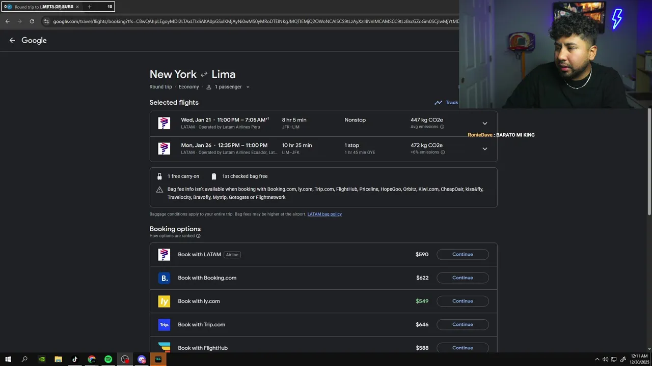Expand the Jan 21 JFK–LIM flight details
Image resolution: width=652 pixels, height=366 pixels.
(x=484, y=124)
